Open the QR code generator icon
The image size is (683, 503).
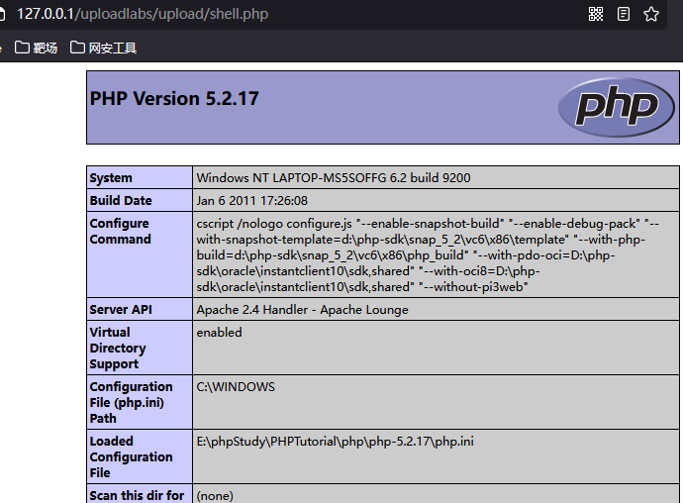pyautogui.click(x=596, y=14)
